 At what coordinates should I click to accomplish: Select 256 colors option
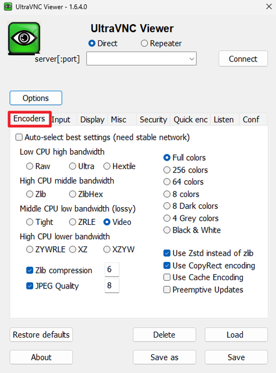167,170
